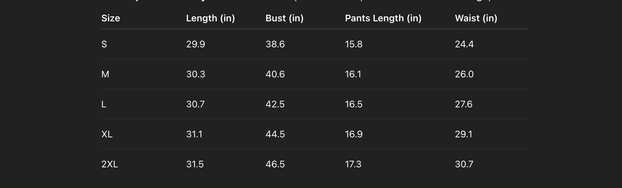This screenshot has width=622, height=188.
Task: Click the Pants Length (in) header
Action: [383, 18]
